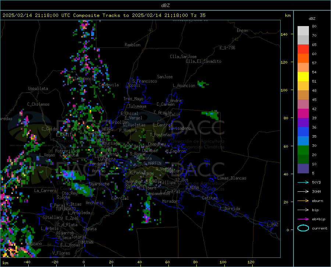The width and height of the screenshot is (331, 267).
Task: Pick the magenta swatch between 42 and 39
Action: pyautogui.click(x=303, y=113)
